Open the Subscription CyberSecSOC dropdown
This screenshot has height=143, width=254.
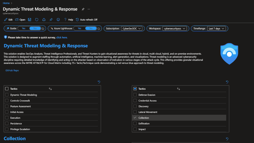pyautogui.click(x=132, y=28)
